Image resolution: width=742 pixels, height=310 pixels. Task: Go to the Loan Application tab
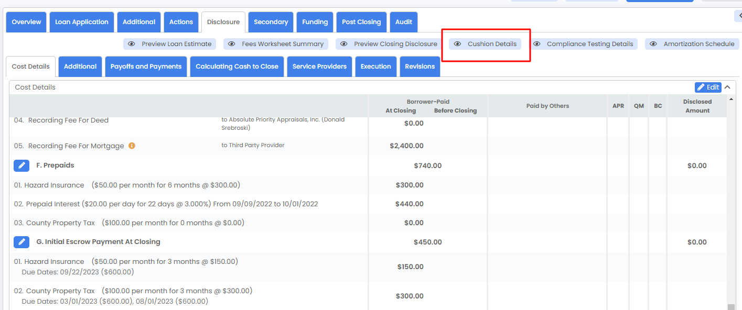[x=82, y=22]
